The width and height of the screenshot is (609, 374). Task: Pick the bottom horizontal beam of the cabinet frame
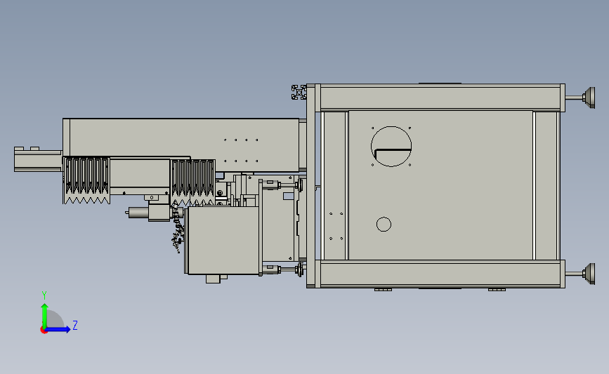point(440,274)
